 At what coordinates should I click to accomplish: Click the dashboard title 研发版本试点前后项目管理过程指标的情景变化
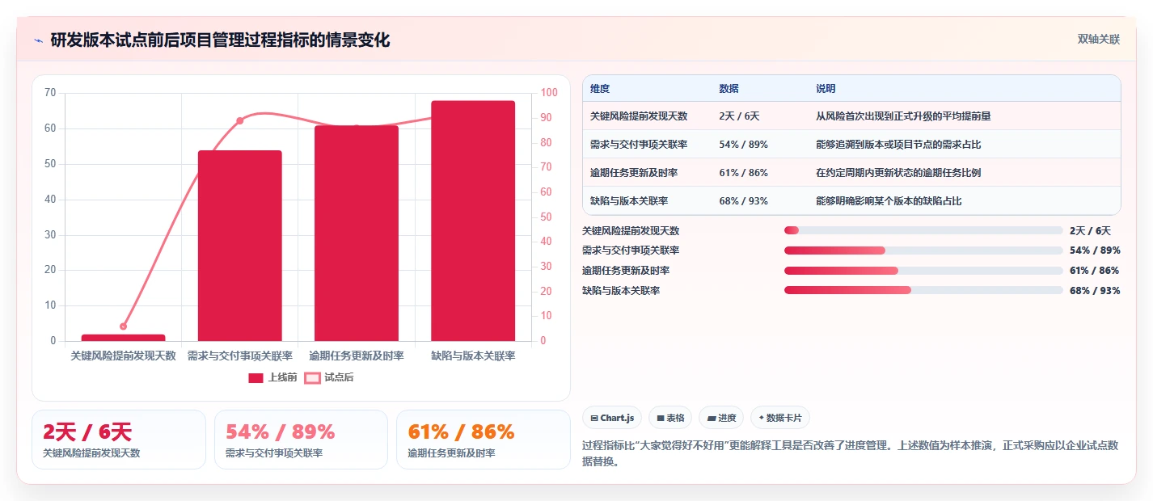221,40
